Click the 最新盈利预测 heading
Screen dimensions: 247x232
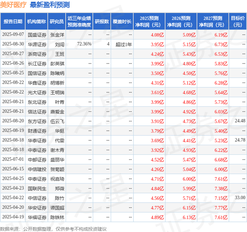point(50,5)
